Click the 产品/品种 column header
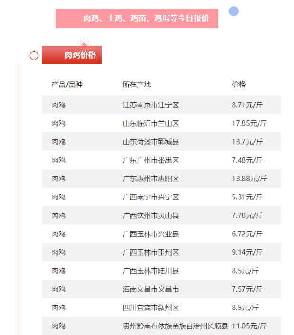The width and height of the screenshot is (294, 335). click(x=67, y=85)
